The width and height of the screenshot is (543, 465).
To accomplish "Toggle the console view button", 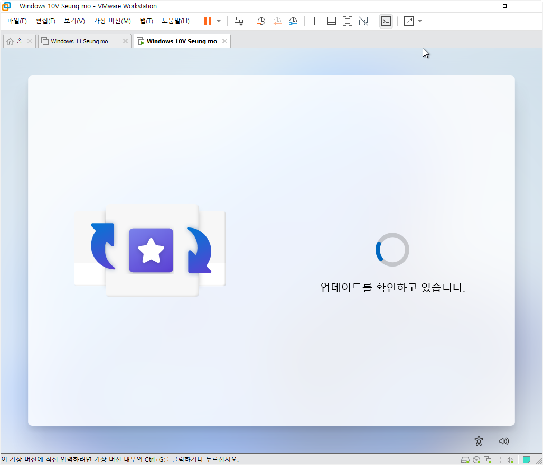I will pyautogui.click(x=386, y=21).
